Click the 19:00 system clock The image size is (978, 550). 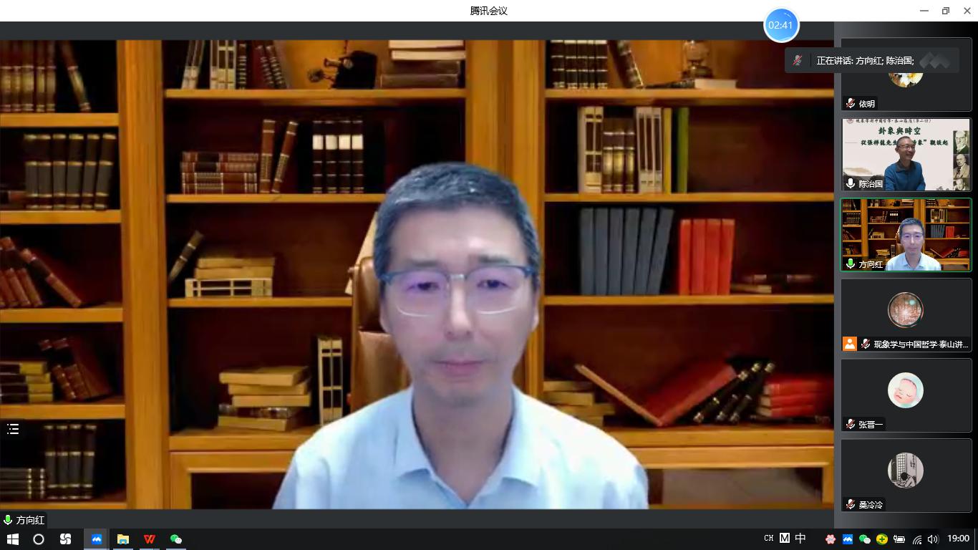tap(958, 539)
